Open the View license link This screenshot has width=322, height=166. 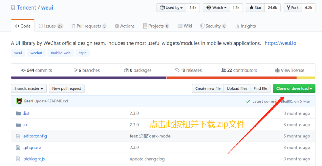pyautogui.click(x=290, y=70)
